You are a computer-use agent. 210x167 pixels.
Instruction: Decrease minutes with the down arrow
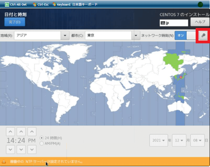[x=21, y=149]
